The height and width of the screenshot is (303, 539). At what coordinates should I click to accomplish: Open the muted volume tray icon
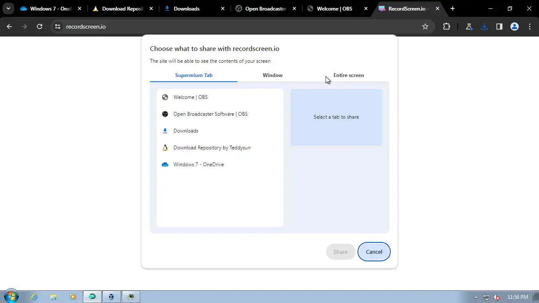pos(497,297)
